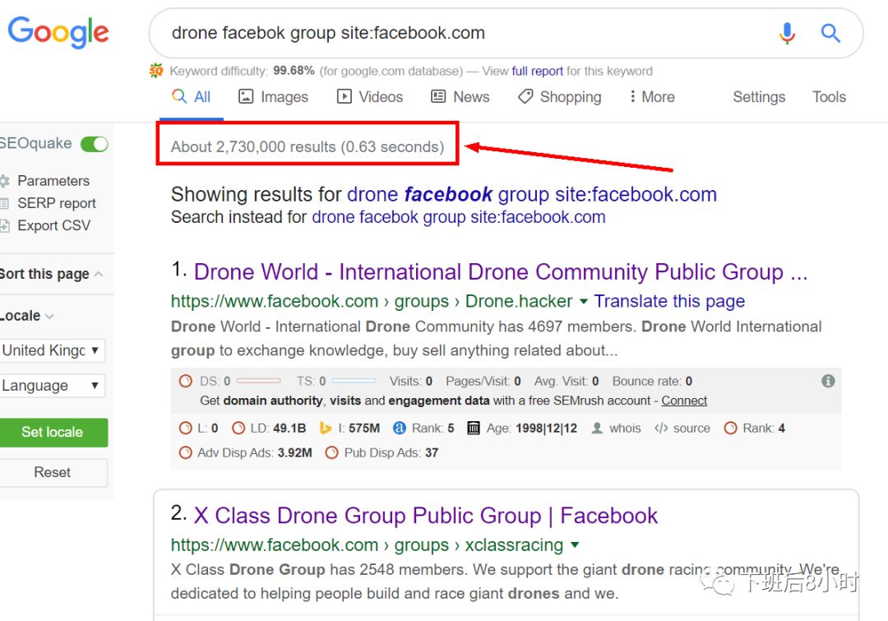
Task: Open the full report keyword link
Action: 538,72
